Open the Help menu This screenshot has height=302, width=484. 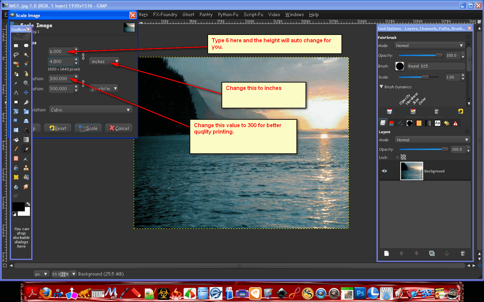(314, 14)
